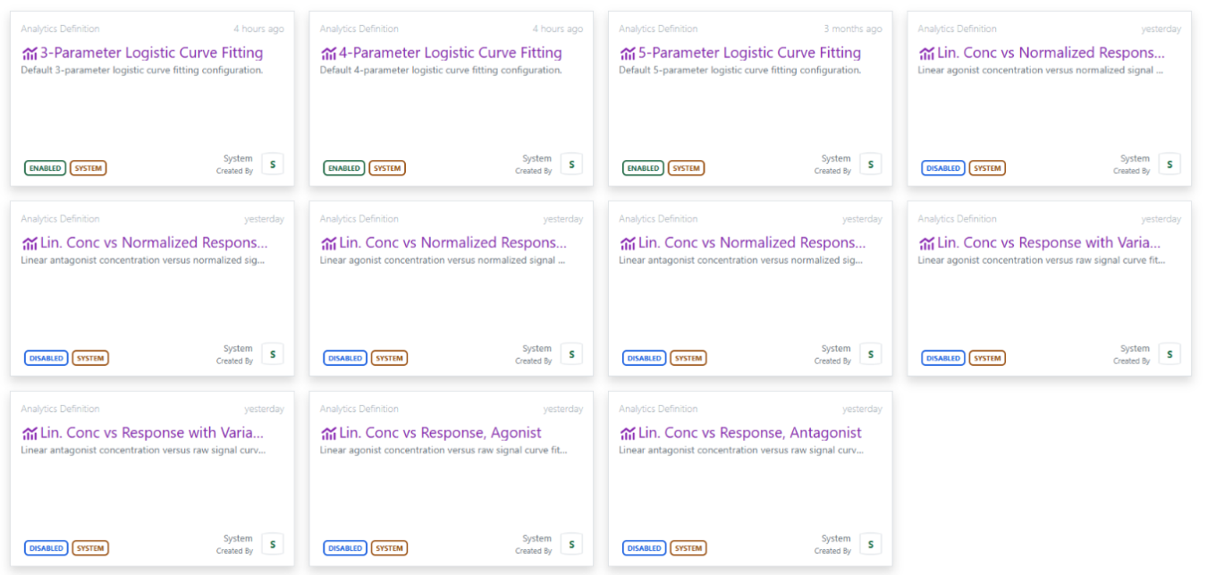This screenshot has width=1216, height=575.
Task: Click "System" creator name on the 3-Parameter Logistic card
Action: tap(238, 159)
